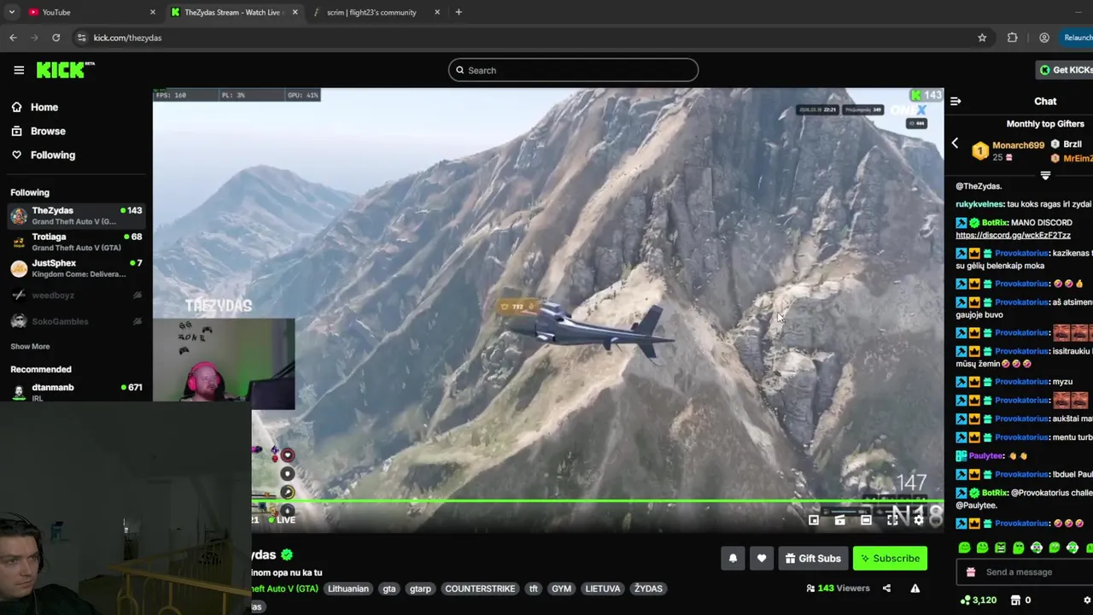1093x615 pixels.
Task: Toggle stream notifications bell
Action: tap(733, 558)
